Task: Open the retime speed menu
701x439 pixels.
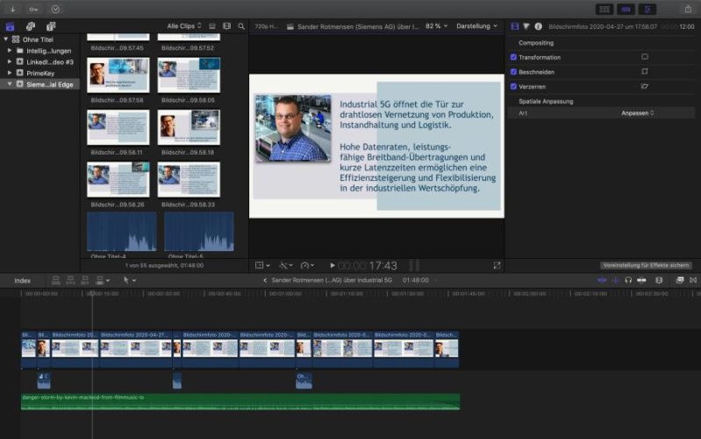Action: [x=307, y=265]
